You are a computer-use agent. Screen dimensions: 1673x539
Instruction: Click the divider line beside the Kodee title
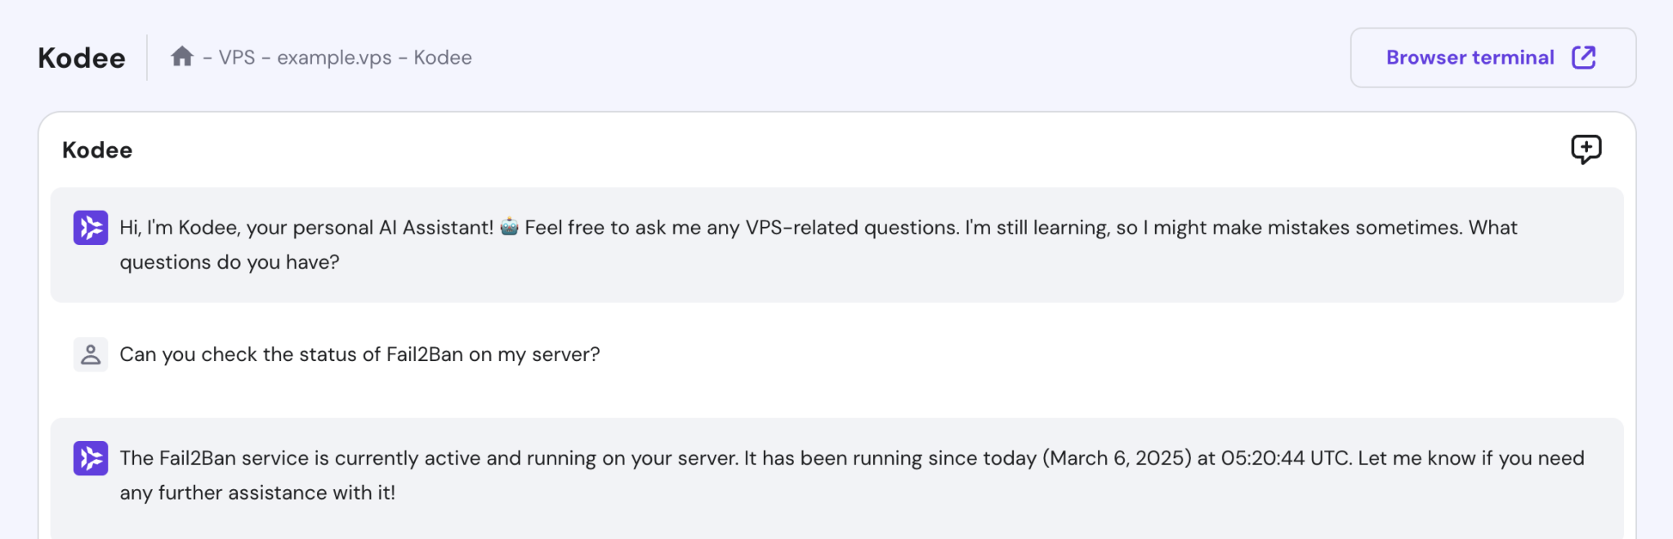click(149, 57)
